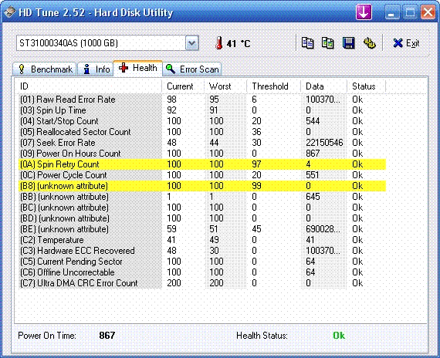
Task: Minimize the HD Tune window
Action: tap(391, 12)
